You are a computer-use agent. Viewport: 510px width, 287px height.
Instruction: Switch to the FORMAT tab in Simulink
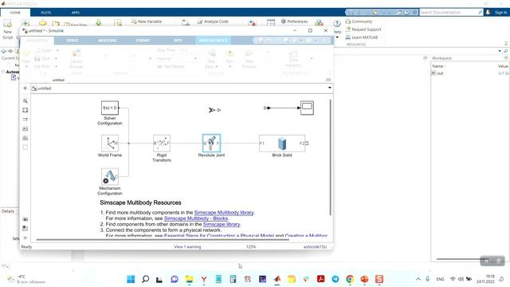click(x=143, y=41)
